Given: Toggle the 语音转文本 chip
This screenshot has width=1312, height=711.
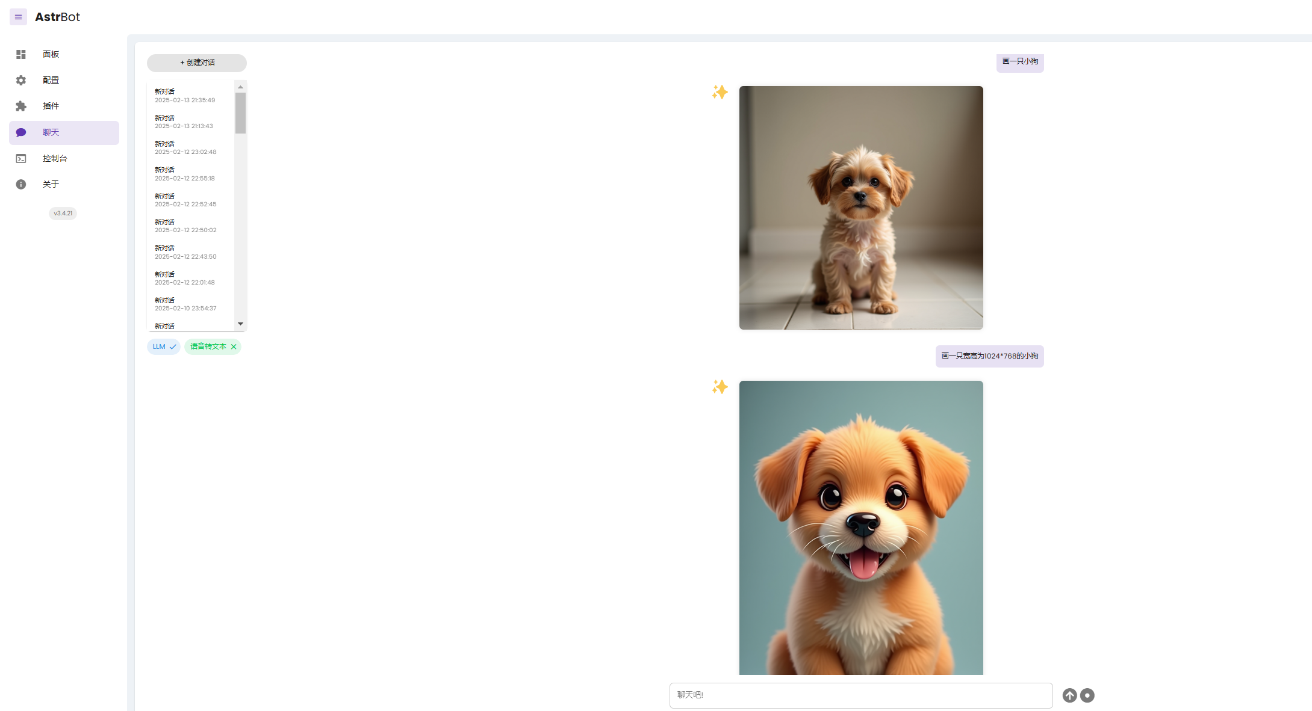Looking at the screenshot, I should 208,346.
